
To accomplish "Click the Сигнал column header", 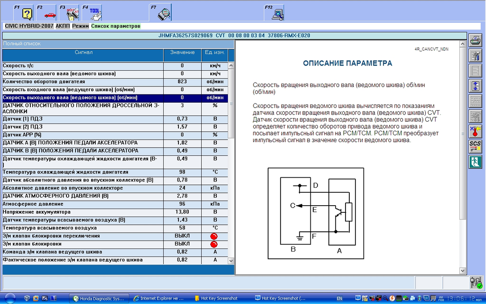I will tap(83, 55).
